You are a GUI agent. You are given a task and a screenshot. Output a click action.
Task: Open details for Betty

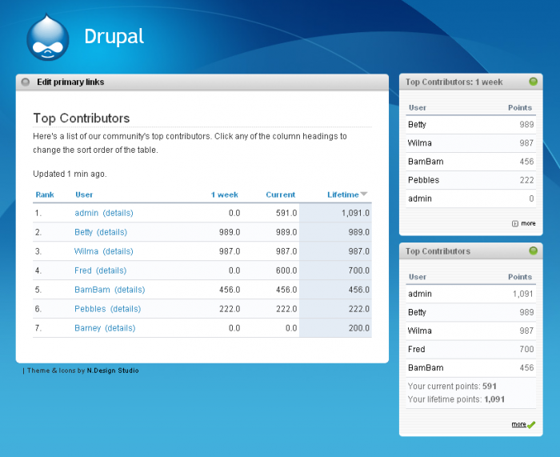[x=112, y=232]
